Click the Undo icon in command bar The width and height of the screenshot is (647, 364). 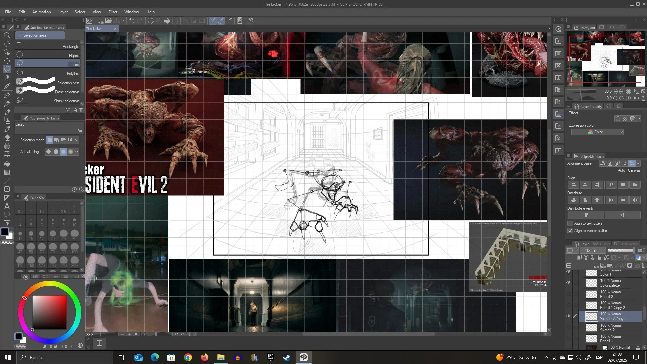click(x=132, y=21)
